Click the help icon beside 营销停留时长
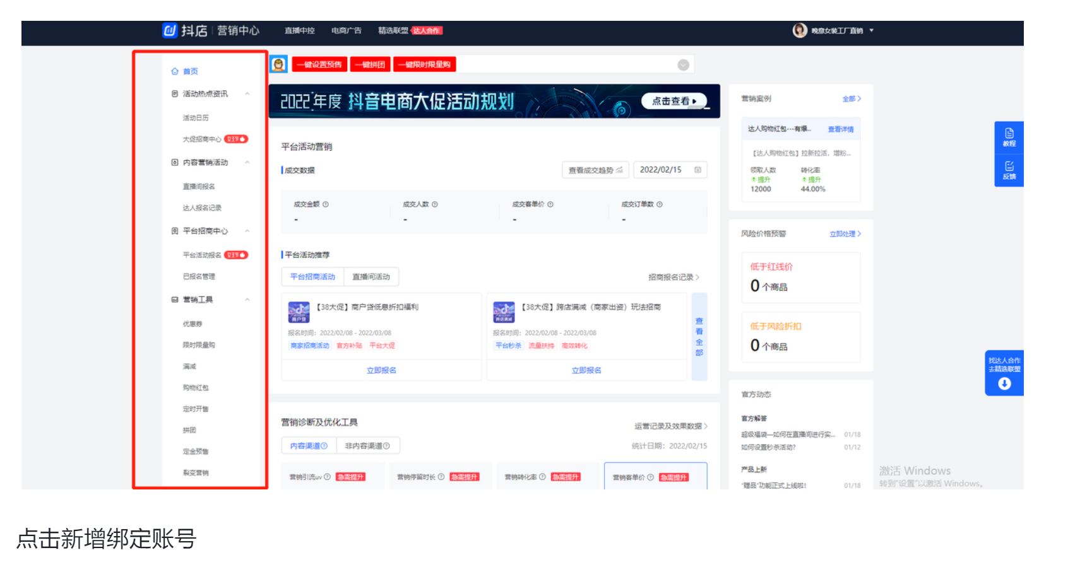Image resolution: width=1080 pixels, height=567 pixels. click(x=441, y=477)
